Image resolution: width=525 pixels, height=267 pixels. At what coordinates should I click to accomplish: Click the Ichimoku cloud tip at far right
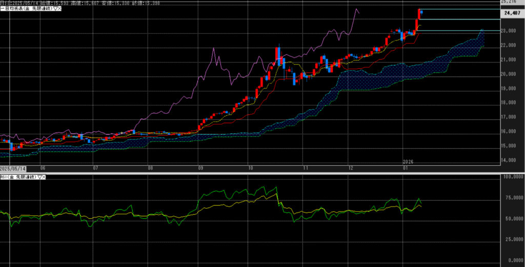click(482, 30)
